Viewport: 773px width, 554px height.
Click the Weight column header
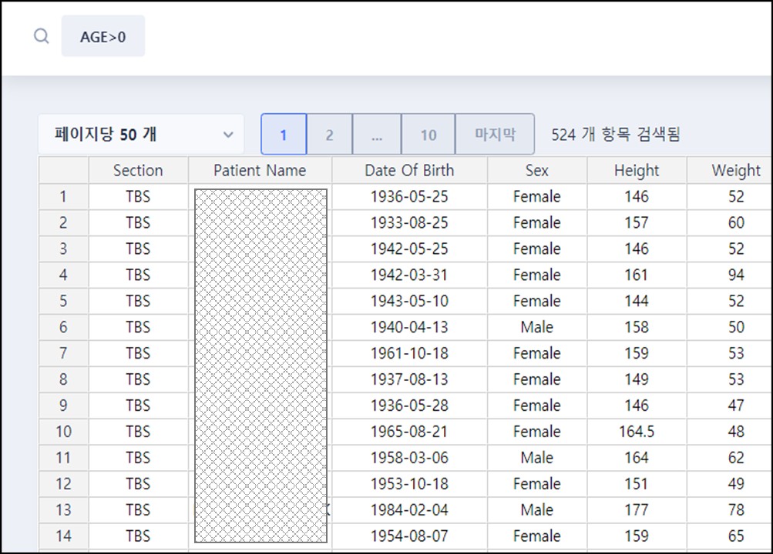click(730, 170)
